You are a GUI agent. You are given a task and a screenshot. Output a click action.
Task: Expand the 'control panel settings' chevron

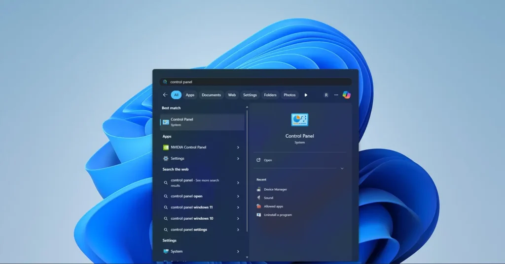238,230
